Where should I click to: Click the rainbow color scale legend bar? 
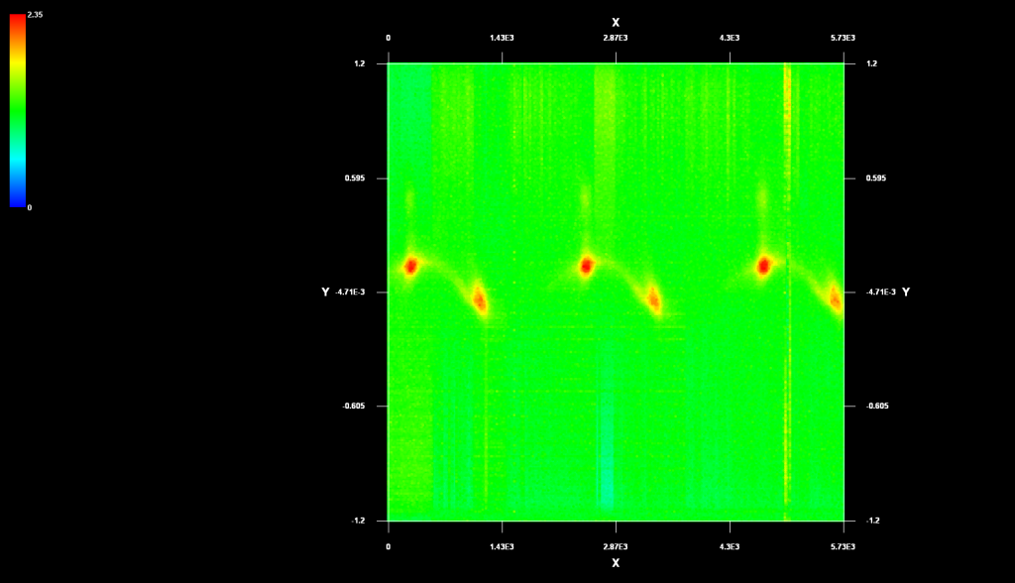18,110
